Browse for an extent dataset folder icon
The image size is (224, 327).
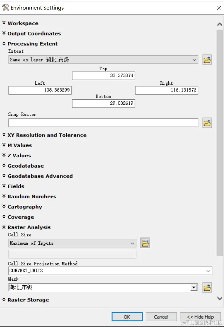(x=207, y=60)
